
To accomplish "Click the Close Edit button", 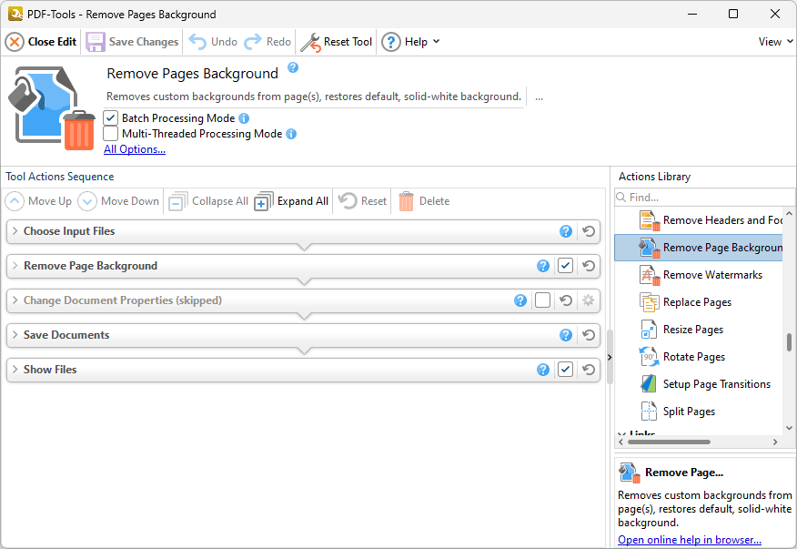I will coord(41,42).
